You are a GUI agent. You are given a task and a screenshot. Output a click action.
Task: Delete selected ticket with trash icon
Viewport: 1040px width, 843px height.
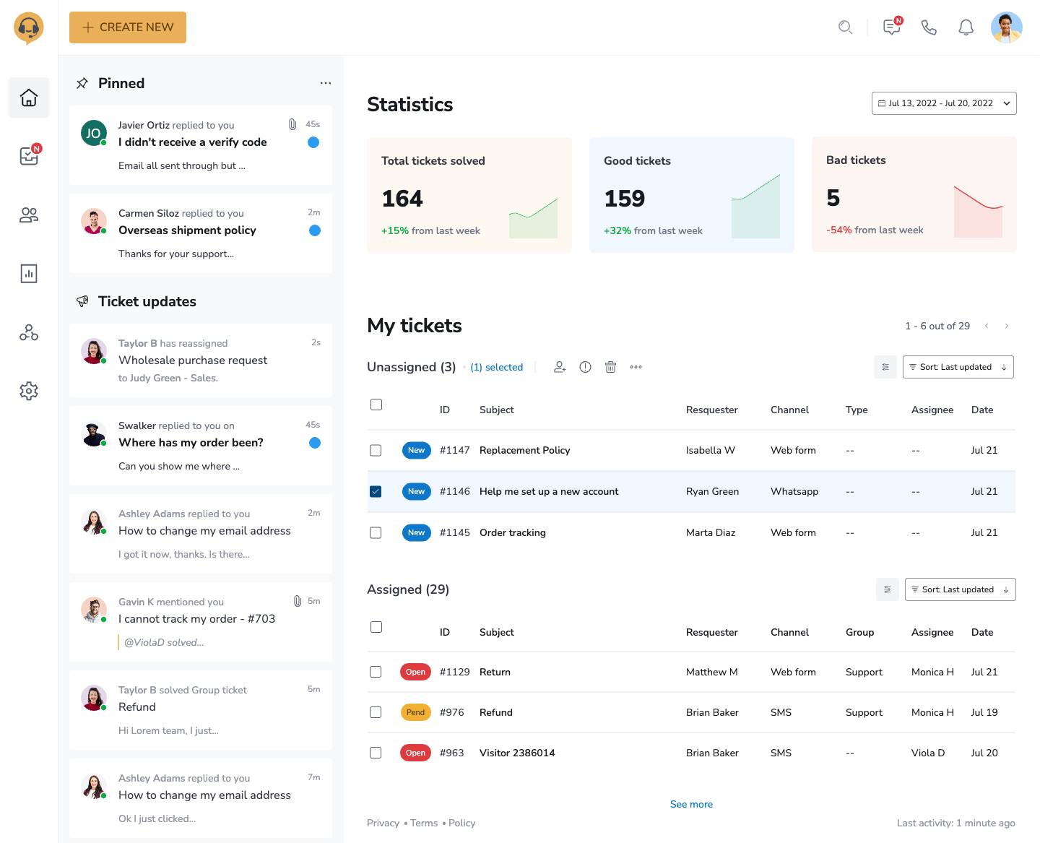point(610,367)
